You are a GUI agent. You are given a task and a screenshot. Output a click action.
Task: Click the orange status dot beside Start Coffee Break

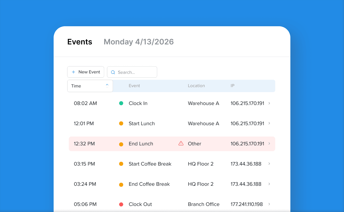[x=121, y=164]
